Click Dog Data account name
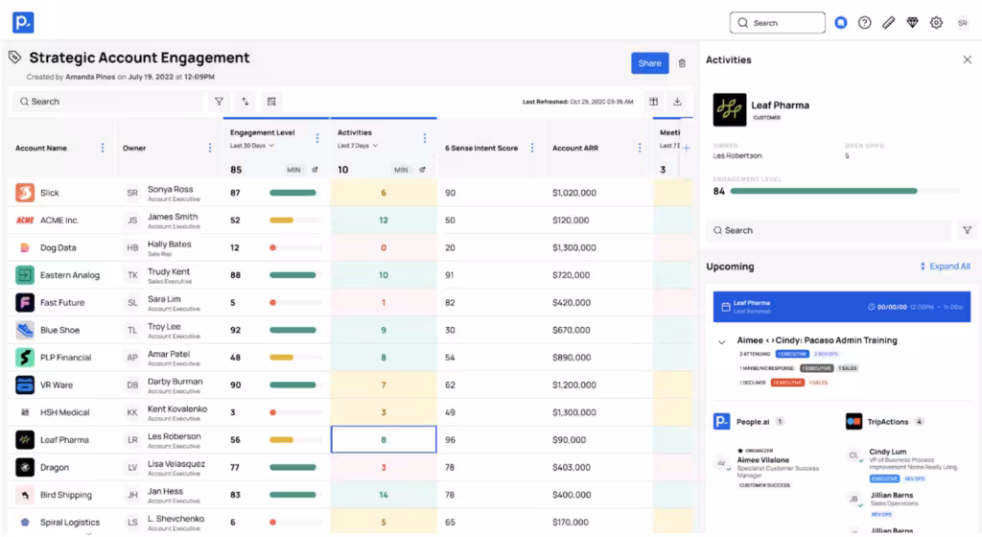The image size is (982, 537). (x=58, y=247)
